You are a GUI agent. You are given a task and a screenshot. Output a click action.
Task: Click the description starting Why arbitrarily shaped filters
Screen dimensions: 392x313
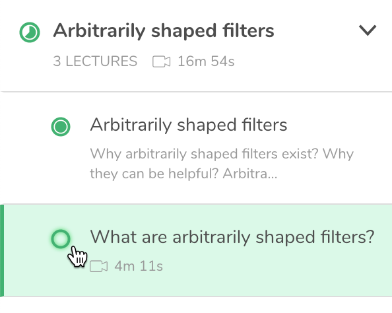(222, 163)
